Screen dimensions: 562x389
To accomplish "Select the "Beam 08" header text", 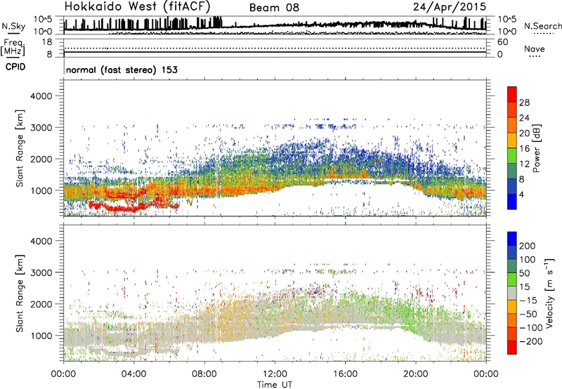I will pyautogui.click(x=274, y=8).
